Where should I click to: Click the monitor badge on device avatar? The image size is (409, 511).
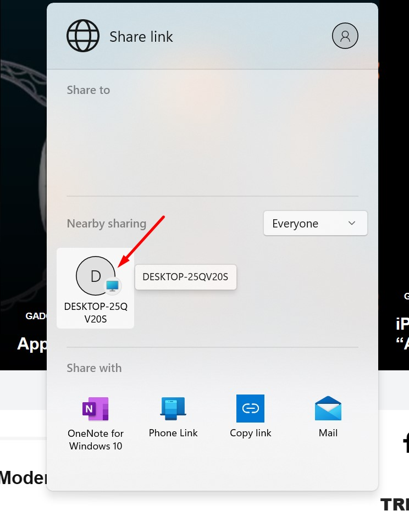coord(113,285)
